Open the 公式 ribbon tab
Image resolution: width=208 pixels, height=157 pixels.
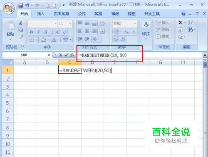(82, 14)
